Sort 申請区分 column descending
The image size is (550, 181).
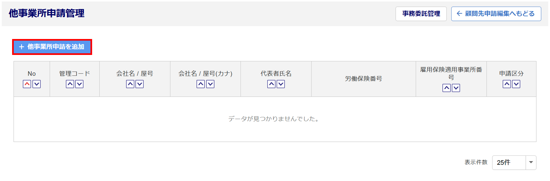click(x=516, y=84)
